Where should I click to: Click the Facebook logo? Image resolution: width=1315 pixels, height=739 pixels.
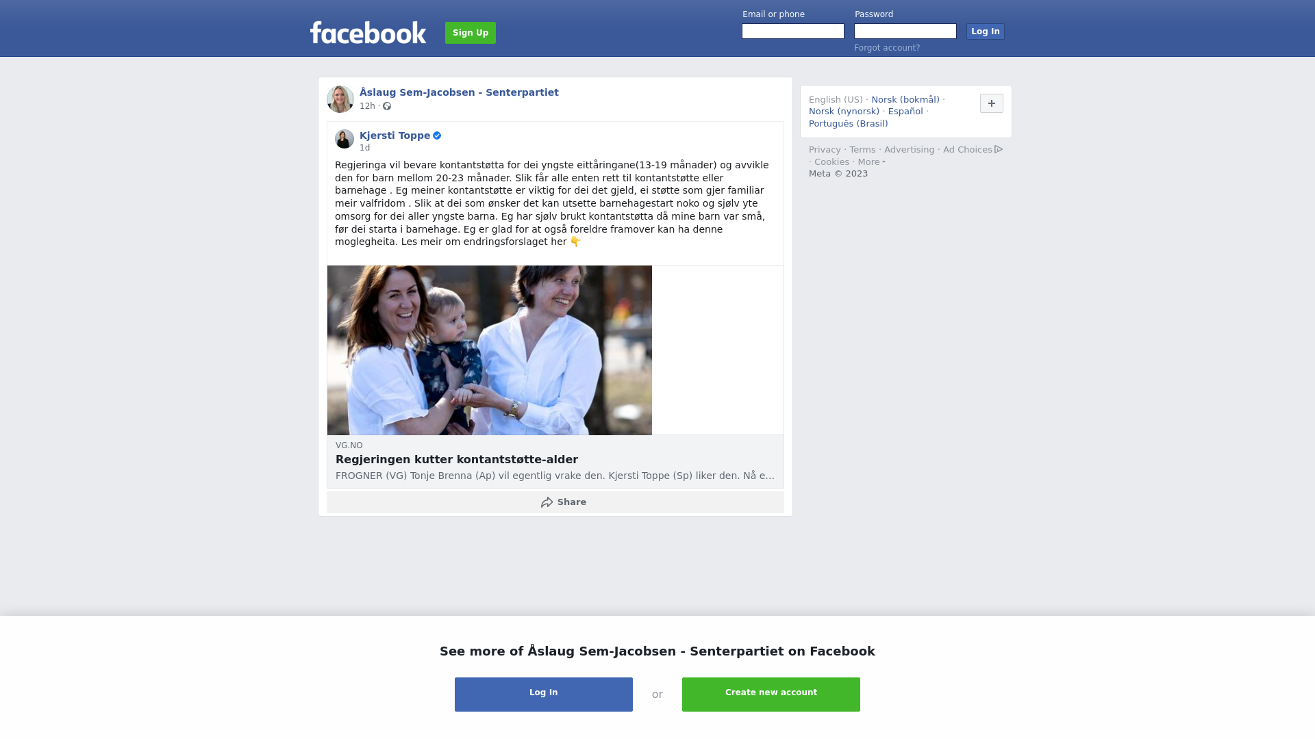368,33
